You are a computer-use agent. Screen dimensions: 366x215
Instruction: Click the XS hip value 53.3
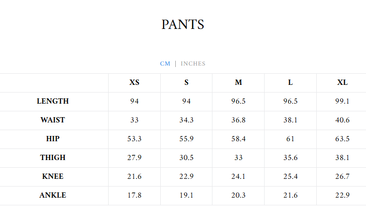(134, 139)
